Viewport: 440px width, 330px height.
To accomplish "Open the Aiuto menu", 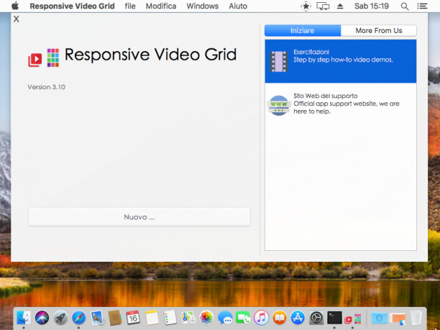I will tap(238, 6).
